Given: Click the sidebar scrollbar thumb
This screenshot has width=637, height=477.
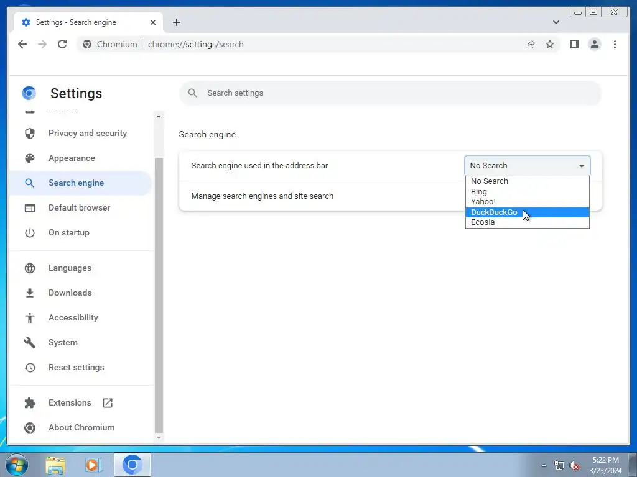Looking at the screenshot, I should click(x=159, y=295).
